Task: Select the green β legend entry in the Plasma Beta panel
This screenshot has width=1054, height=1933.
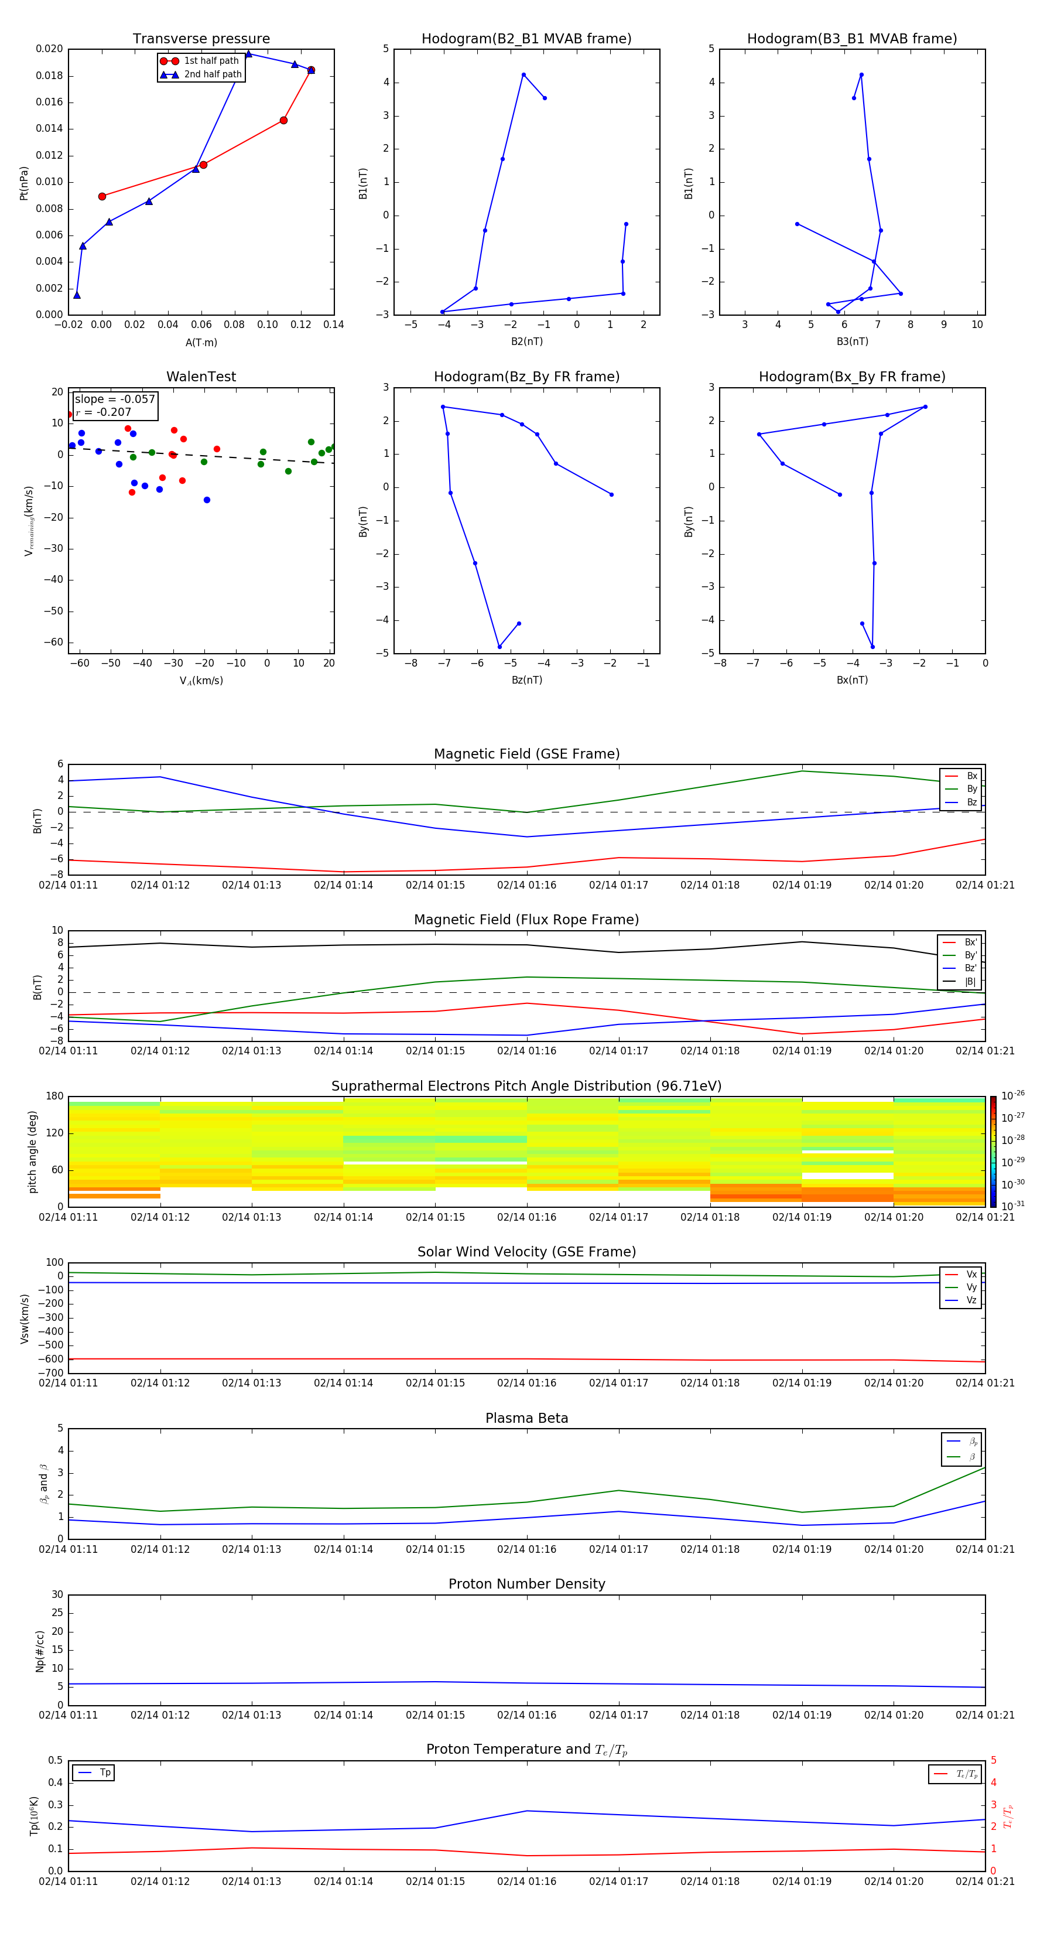Action: (x=961, y=1457)
